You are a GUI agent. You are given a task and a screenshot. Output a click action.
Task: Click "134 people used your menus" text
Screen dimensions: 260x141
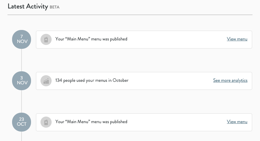pos(92,80)
